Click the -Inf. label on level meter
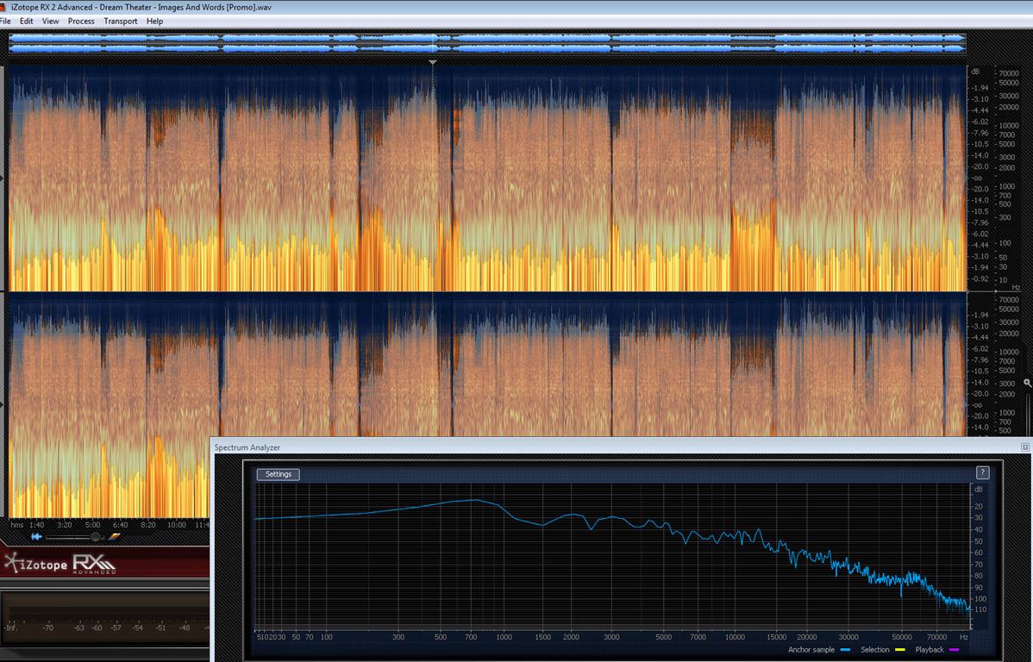 tap(10, 628)
